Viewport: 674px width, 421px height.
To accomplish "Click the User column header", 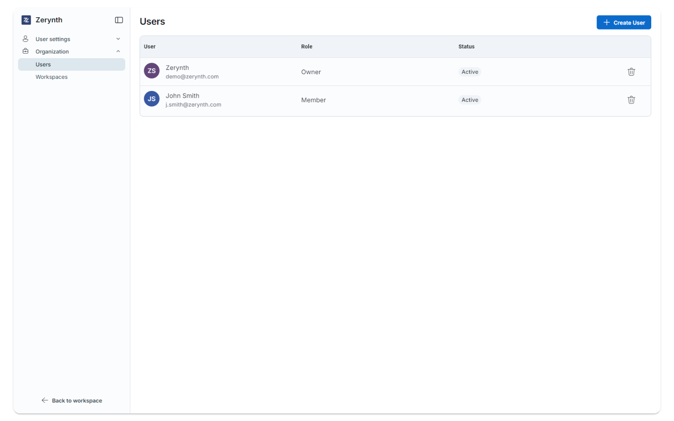I will pyautogui.click(x=150, y=47).
